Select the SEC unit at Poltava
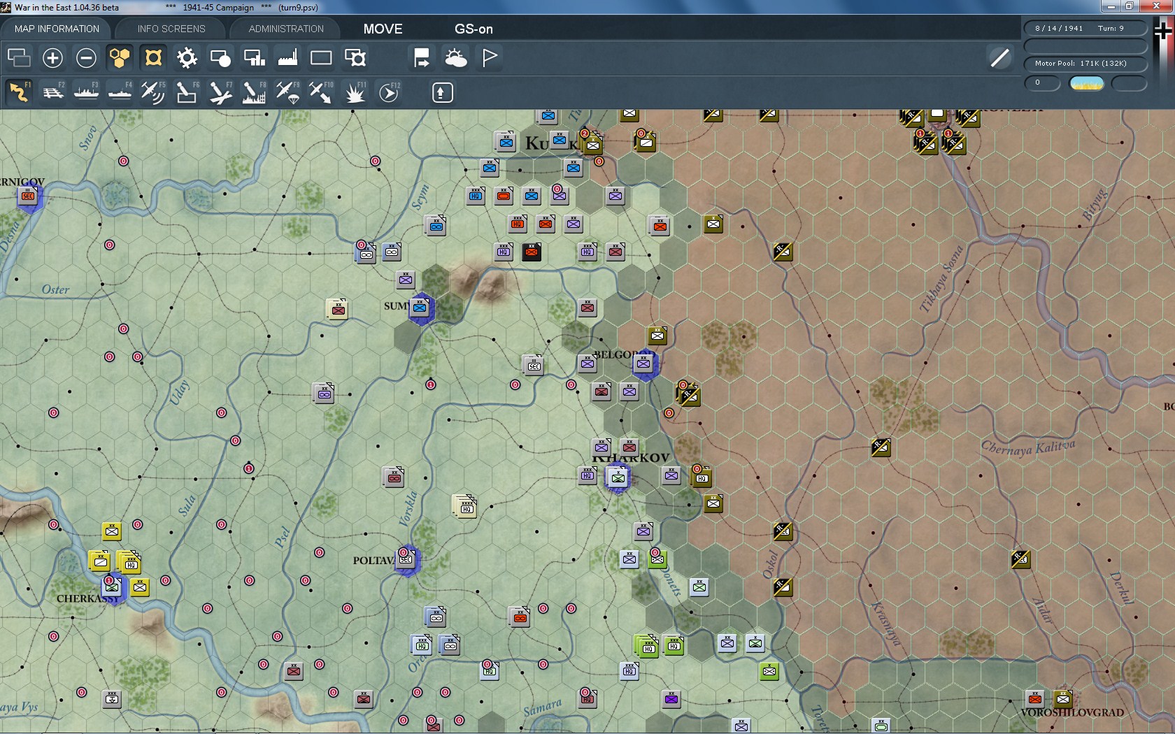This screenshot has width=1175, height=734. point(406,559)
